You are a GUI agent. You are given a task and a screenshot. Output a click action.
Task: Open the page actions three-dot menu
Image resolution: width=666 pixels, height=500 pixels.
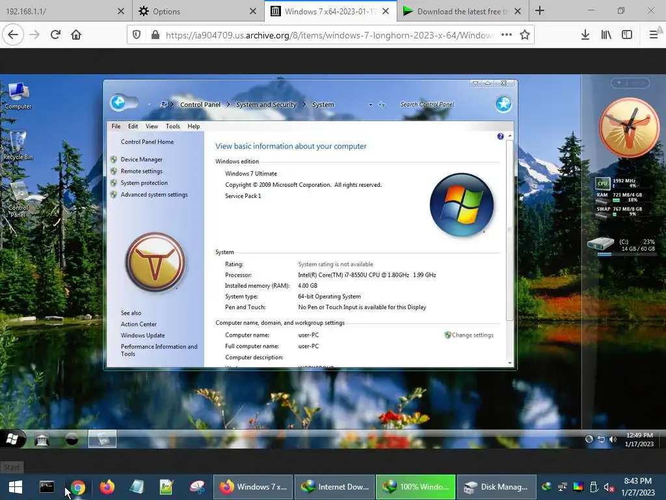click(x=506, y=35)
